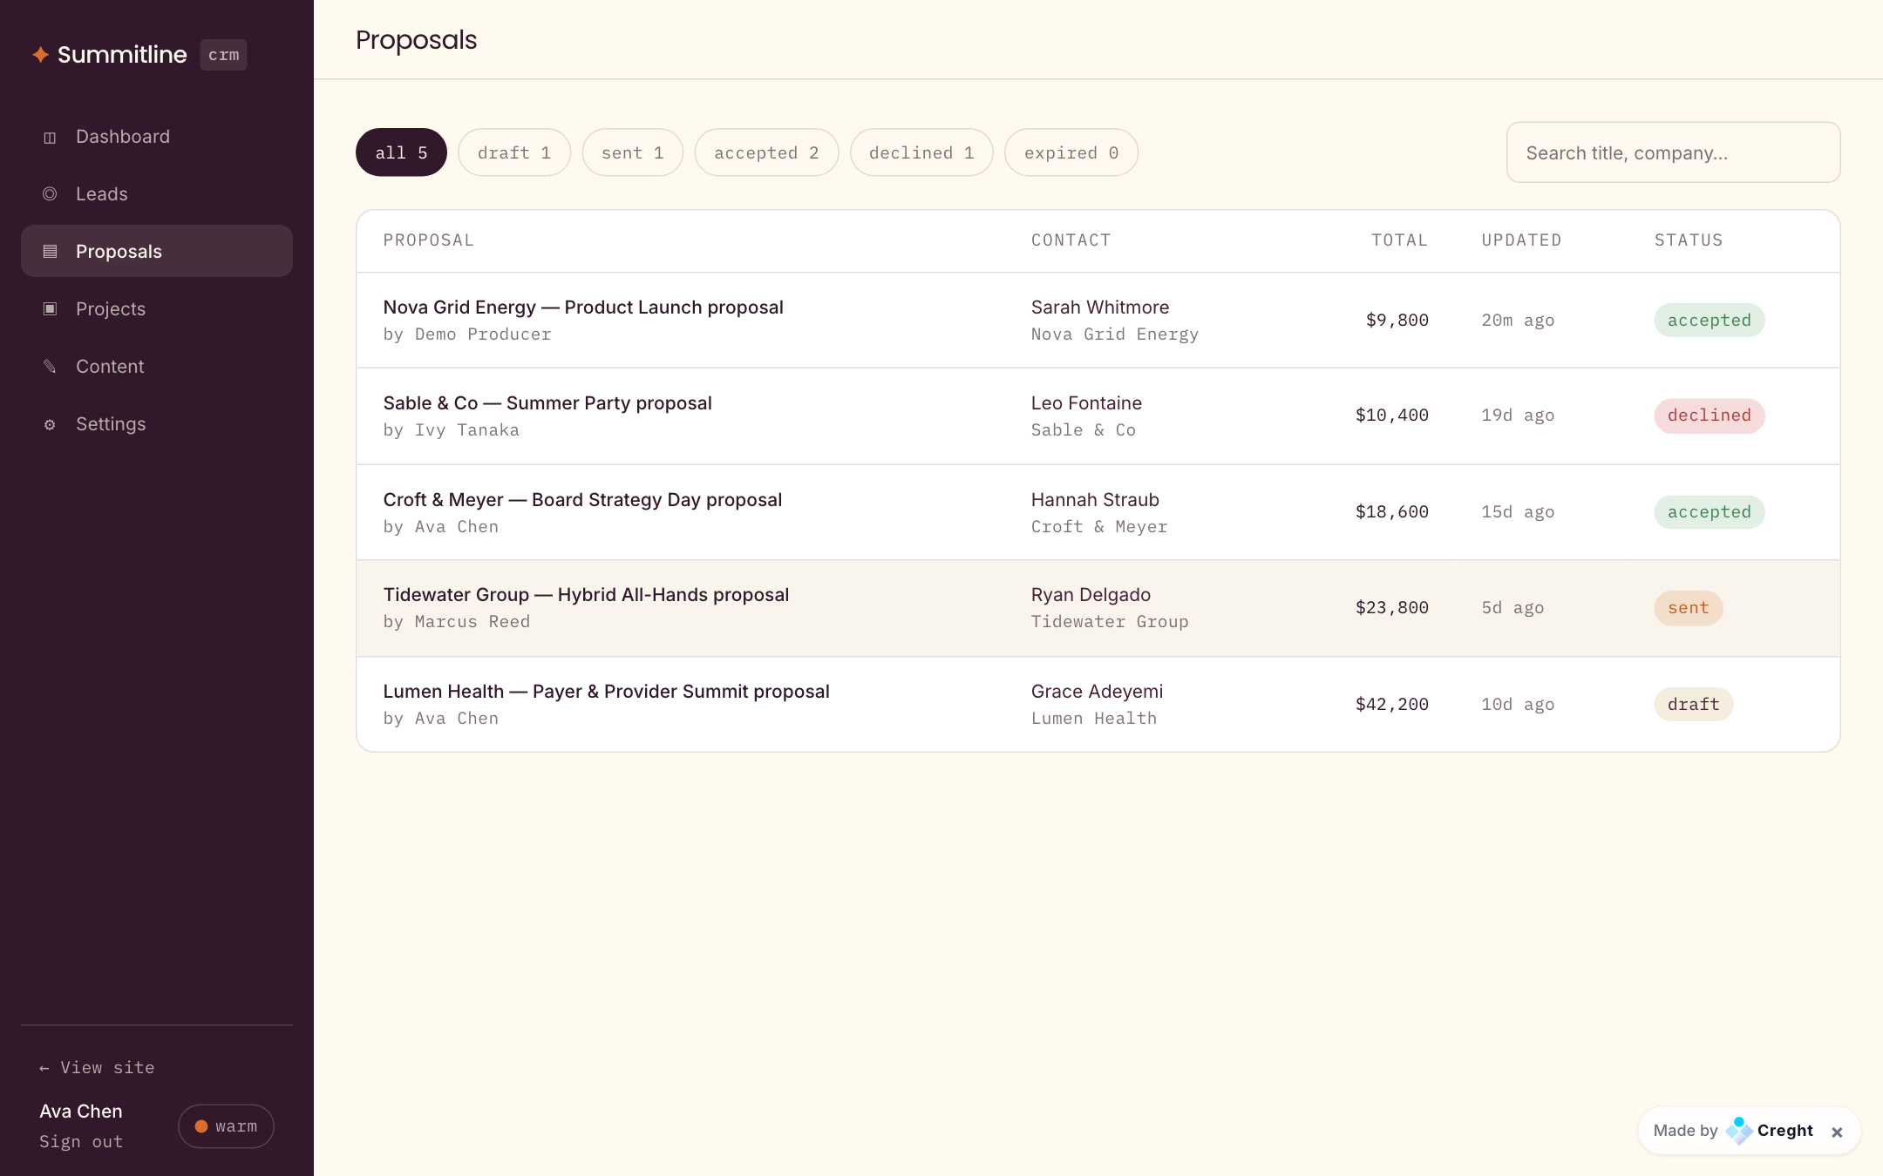Filter proposals by draft
Viewport: 1883px width, 1176px height.
click(514, 152)
